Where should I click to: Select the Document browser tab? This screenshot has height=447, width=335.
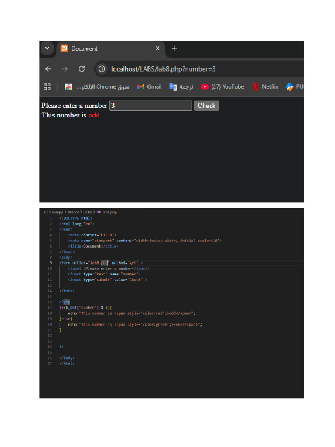click(110, 48)
